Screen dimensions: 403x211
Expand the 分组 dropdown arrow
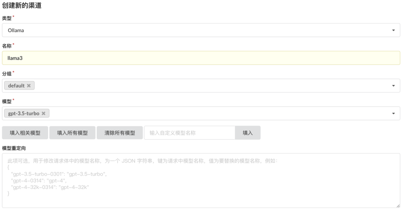pyautogui.click(x=393, y=86)
